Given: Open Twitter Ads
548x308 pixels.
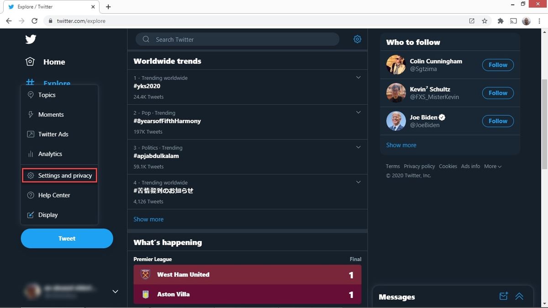Looking at the screenshot, I should (x=53, y=134).
